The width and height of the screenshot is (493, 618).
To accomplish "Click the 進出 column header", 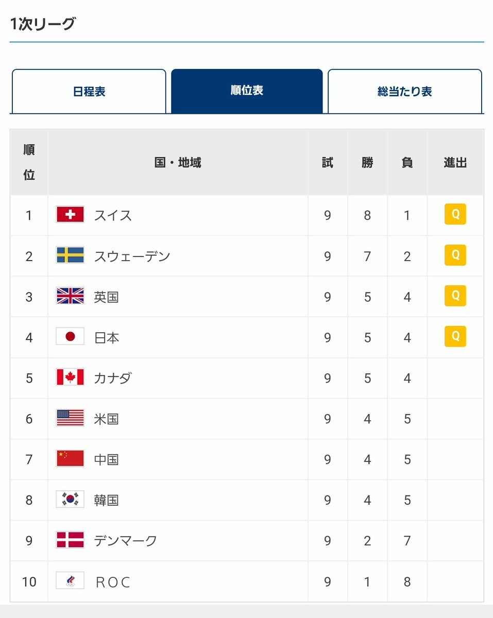I will point(455,163).
